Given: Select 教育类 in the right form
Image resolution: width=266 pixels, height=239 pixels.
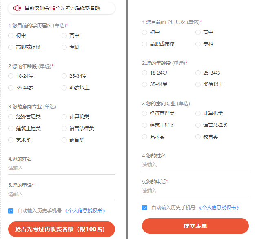Looking at the screenshot, I should pyautogui.click(x=198, y=137).
